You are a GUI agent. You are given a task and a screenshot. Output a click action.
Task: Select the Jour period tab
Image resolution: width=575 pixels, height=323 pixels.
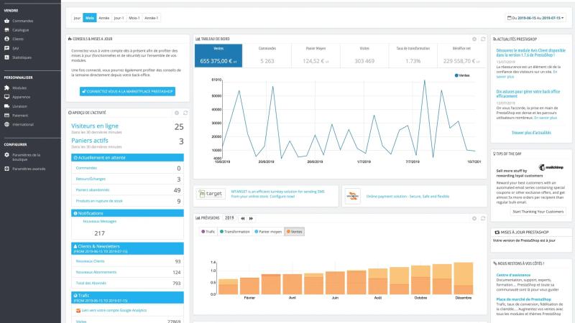(x=77, y=18)
